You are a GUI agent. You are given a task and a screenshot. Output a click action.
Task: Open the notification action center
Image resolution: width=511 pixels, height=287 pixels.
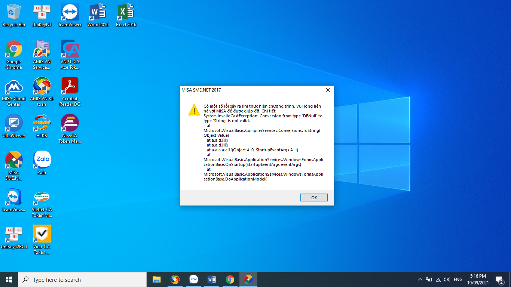coord(499,280)
